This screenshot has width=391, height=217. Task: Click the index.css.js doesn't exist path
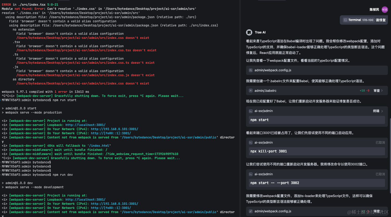(x=85, y=75)
